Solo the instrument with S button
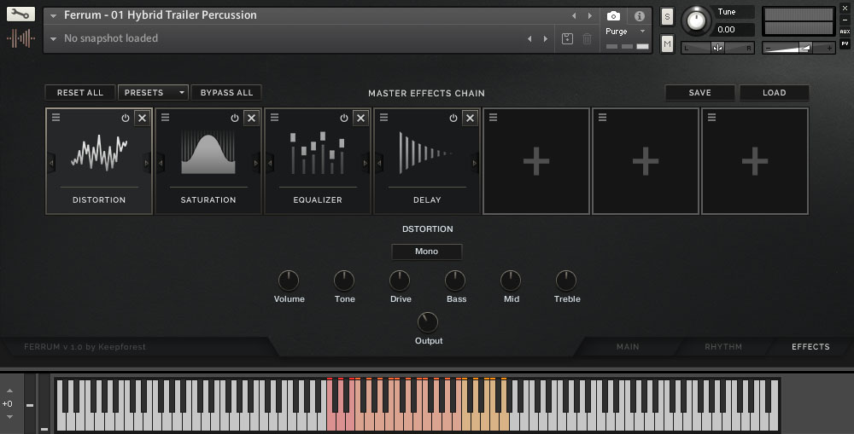Viewport: 854px width, 434px height. tap(667, 17)
